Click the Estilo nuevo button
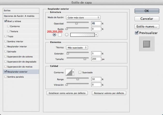 (147, 26)
